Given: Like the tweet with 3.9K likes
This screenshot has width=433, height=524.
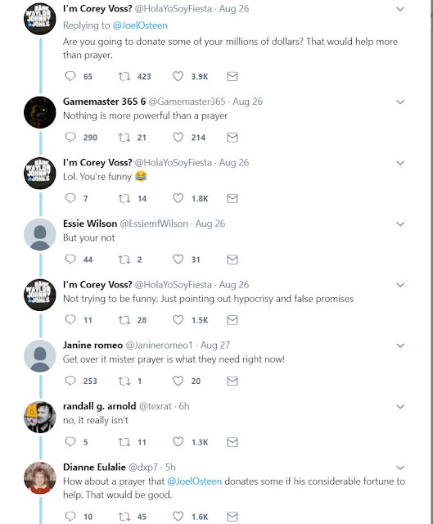Looking at the screenshot, I should tap(178, 76).
